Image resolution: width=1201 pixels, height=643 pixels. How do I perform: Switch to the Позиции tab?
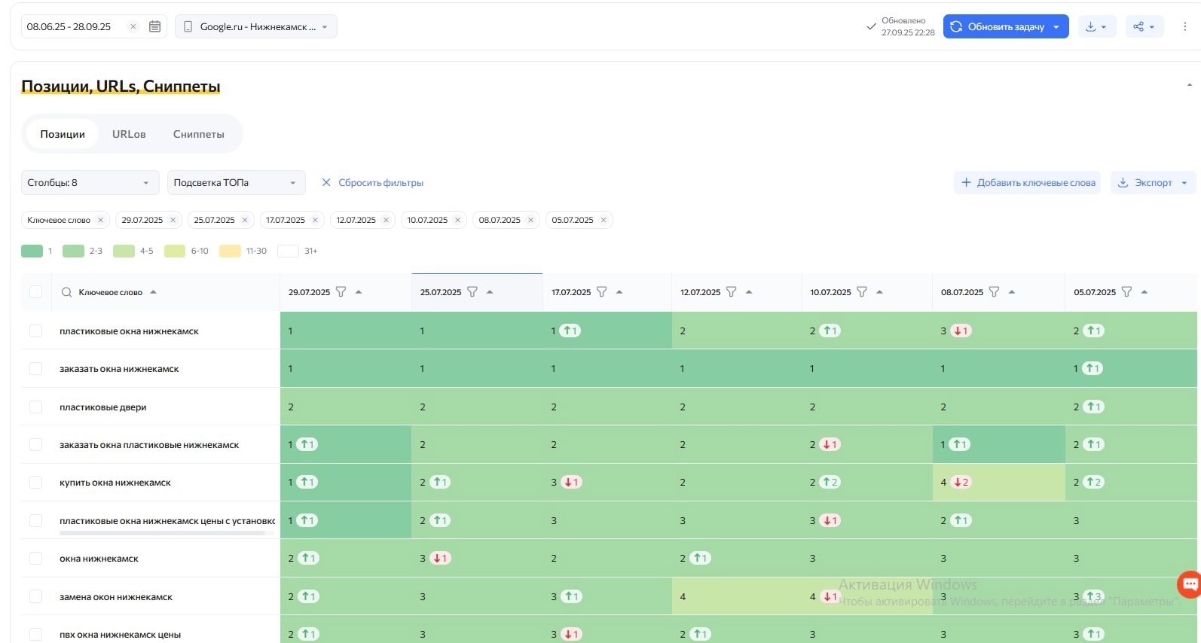click(63, 134)
